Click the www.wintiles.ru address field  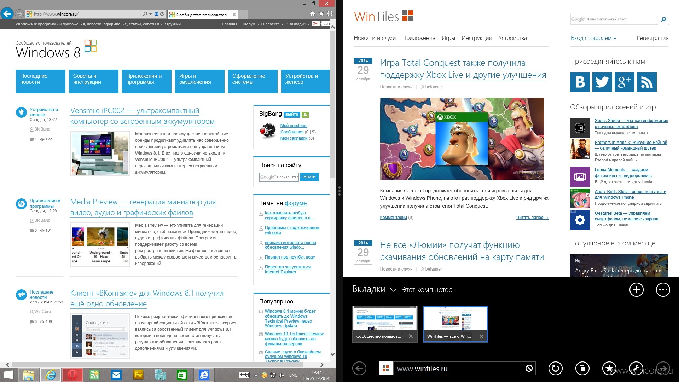click(x=458, y=369)
